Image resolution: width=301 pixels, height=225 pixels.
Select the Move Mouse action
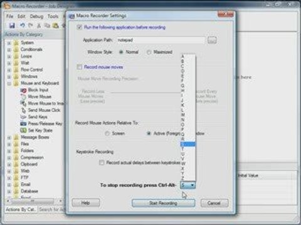coord(40,97)
